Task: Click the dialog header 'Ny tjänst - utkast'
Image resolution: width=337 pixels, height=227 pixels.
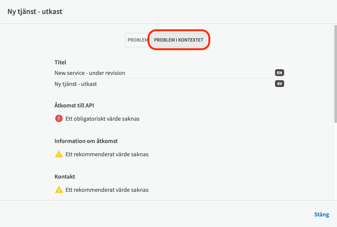Action: [x=35, y=11]
